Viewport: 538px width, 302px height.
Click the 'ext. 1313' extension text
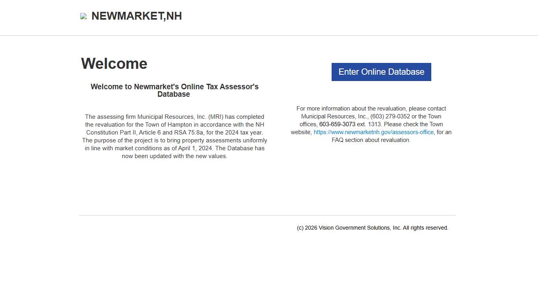(x=369, y=124)
